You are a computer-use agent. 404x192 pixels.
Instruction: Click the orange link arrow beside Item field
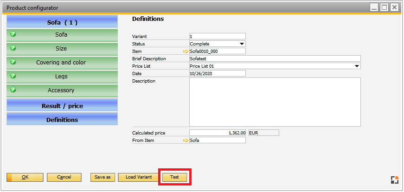(x=186, y=51)
